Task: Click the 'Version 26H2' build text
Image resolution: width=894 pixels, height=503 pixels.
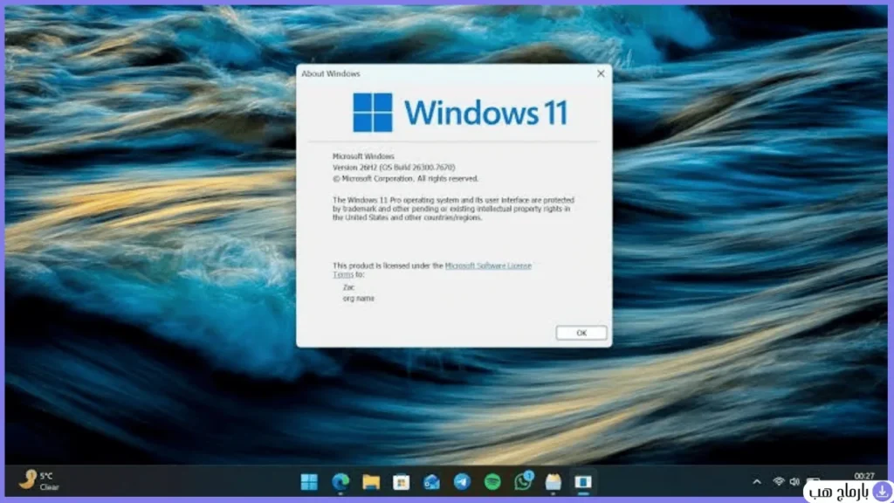Action: [x=394, y=167]
